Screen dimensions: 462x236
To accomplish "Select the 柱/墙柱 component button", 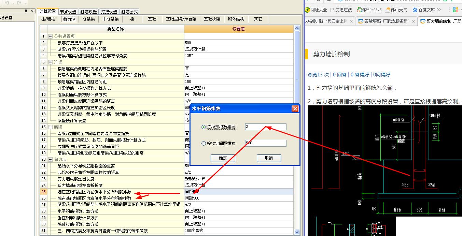I will (x=48, y=19).
